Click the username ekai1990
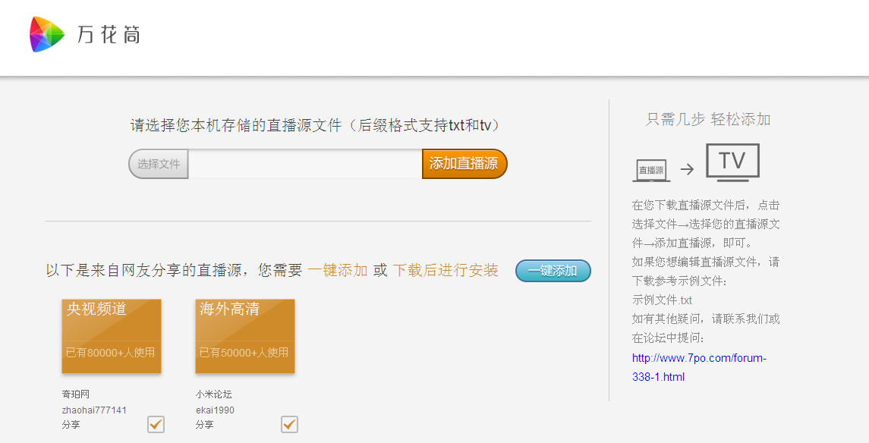This screenshot has width=869, height=443. coord(215,410)
